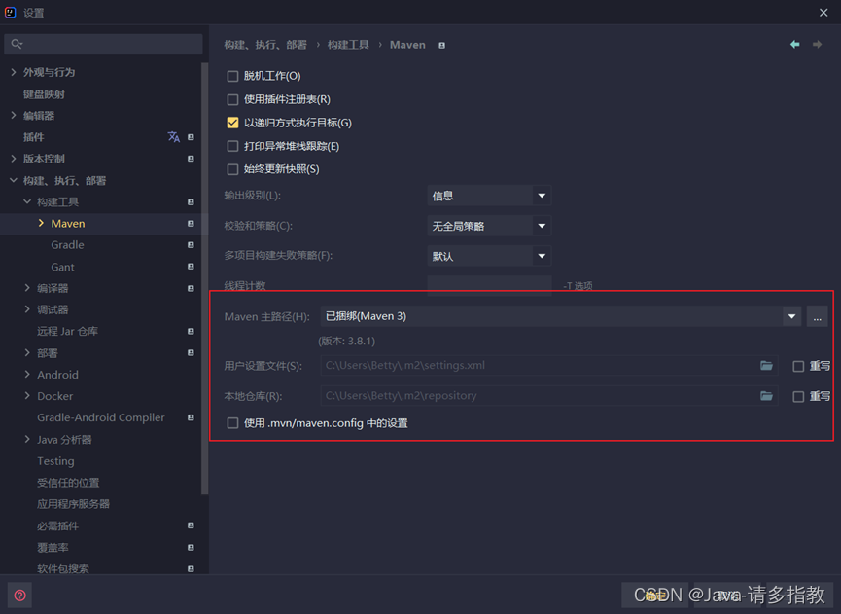
Task: Click the 本地仓库 path field
Action: click(548, 396)
